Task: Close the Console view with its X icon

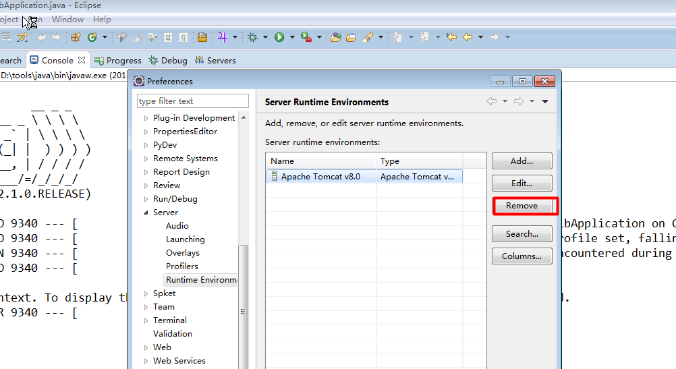Action: point(82,60)
